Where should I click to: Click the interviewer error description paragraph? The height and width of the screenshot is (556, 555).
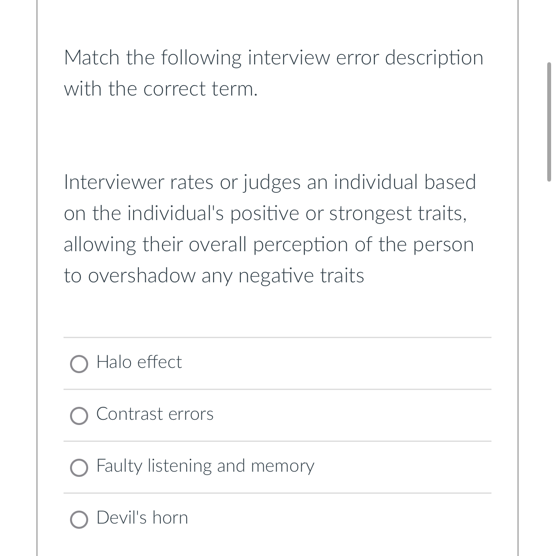(x=270, y=228)
